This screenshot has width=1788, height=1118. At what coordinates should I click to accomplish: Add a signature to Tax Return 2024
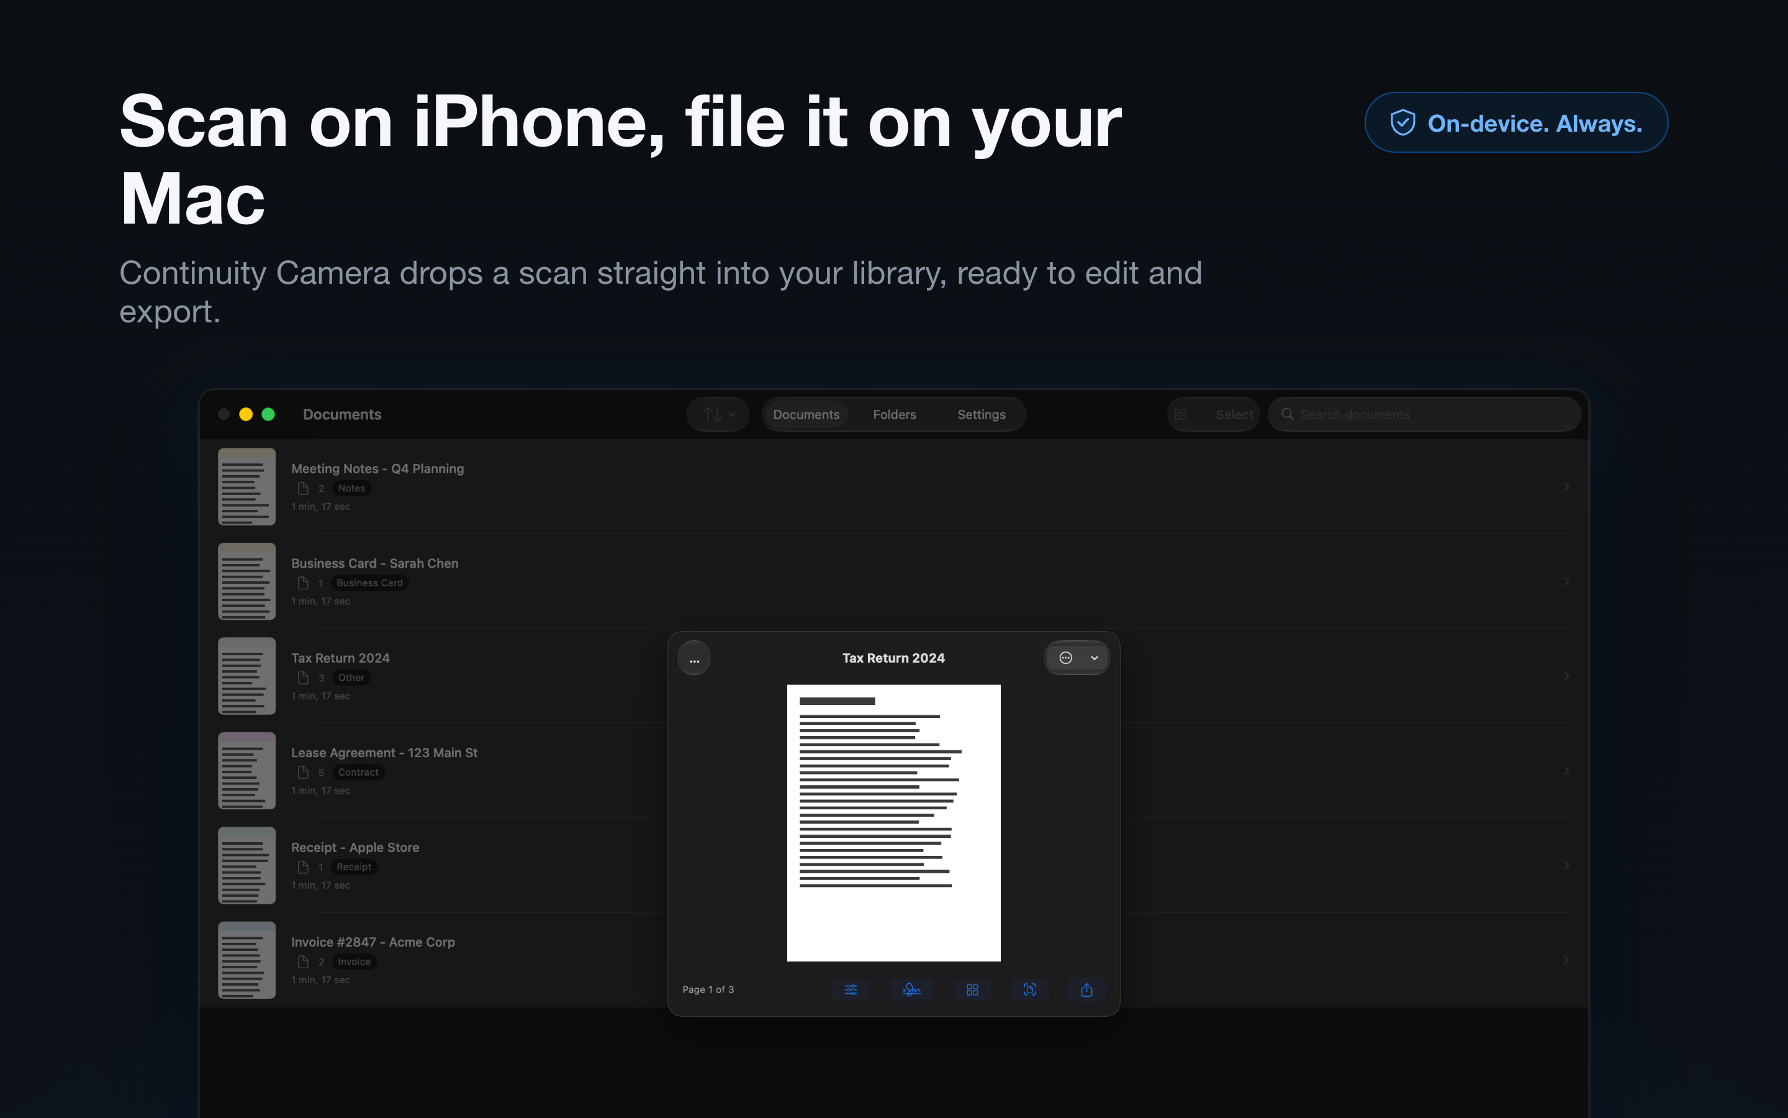pos(912,989)
